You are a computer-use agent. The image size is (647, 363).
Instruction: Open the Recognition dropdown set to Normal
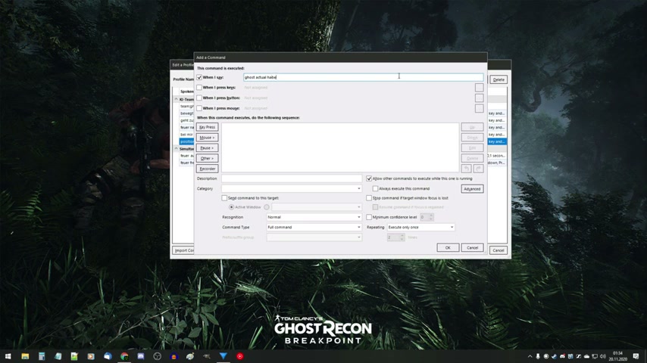pos(314,217)
